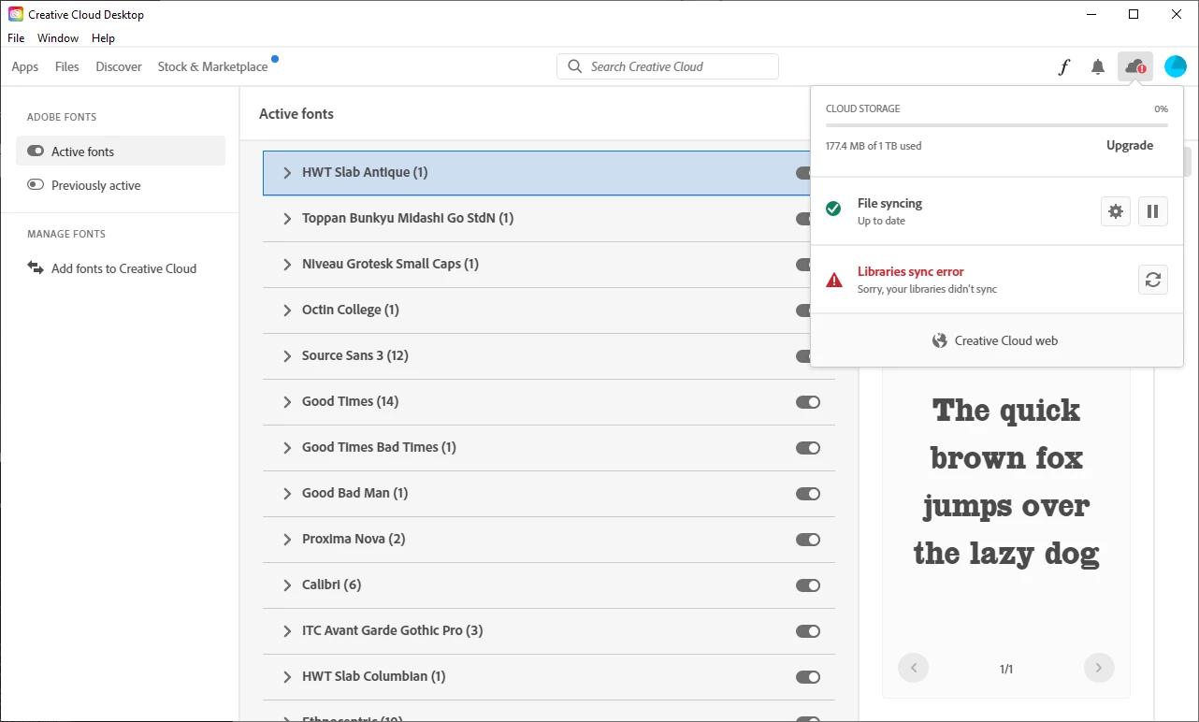Click the search magnifier icon

[x=575, y=66]
